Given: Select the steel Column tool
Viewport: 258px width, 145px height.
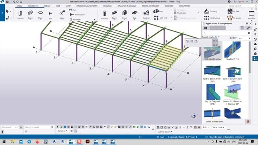Looking at the screenshot, I should pos(20,15).
